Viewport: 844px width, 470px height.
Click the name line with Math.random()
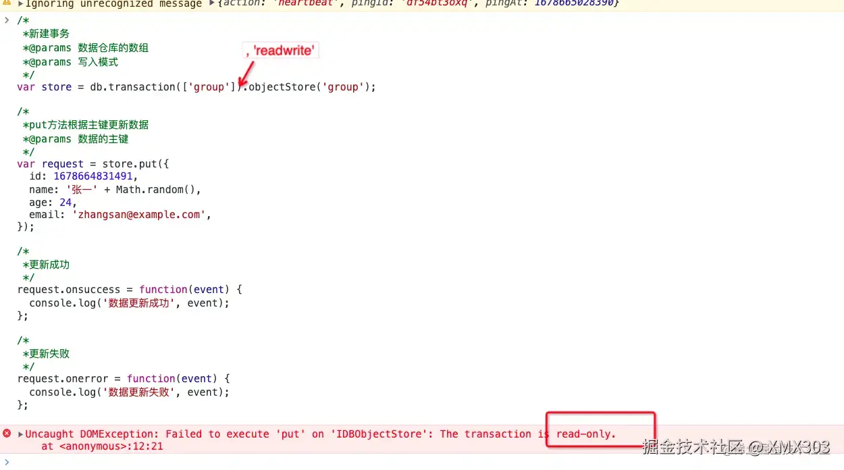(115, 190)
